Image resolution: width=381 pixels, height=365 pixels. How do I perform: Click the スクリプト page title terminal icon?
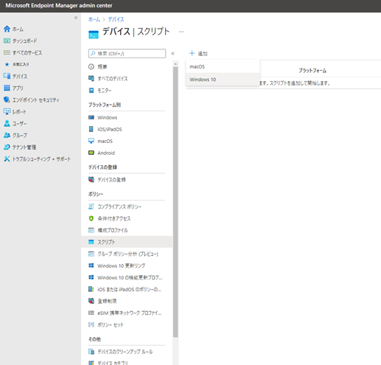click(94, 35)
